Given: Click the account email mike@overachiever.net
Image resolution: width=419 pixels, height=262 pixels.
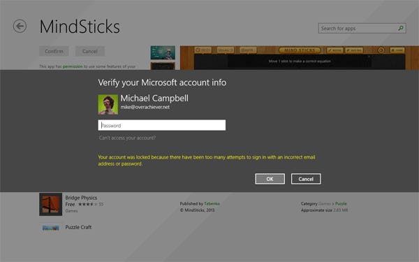Looking at the screenshot, I should pos(145,107).
